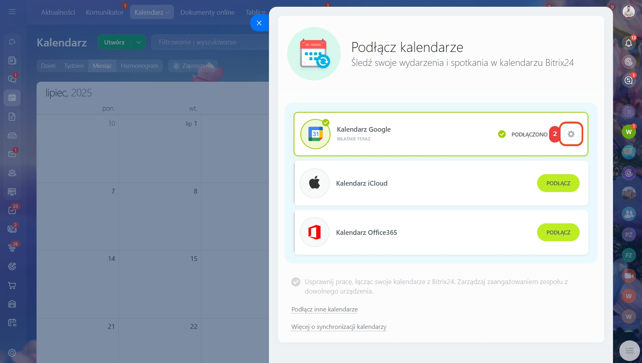Open the Dokumenty online tab
Screen dimensions: 642x363
(x=207, y=12)
